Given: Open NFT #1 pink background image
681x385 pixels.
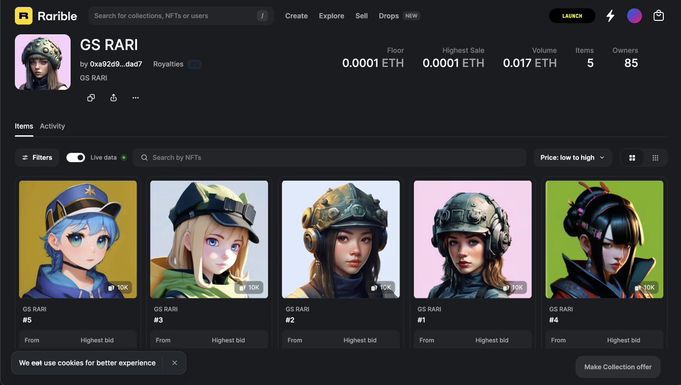Looking at the screenshot, I should 473,239.
